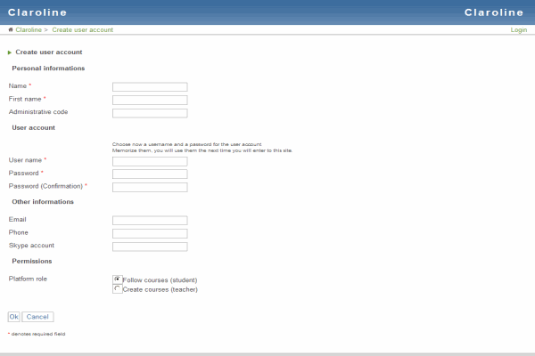Click the Login link
This screenshot has width=535, height=356.
coord(518,30)
